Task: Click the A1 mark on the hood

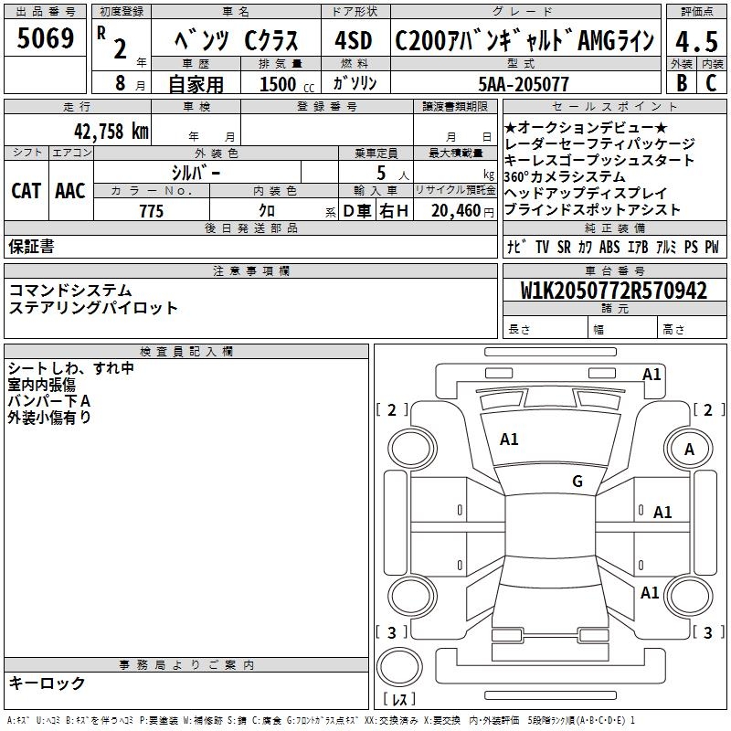Action: click(509, 439)
